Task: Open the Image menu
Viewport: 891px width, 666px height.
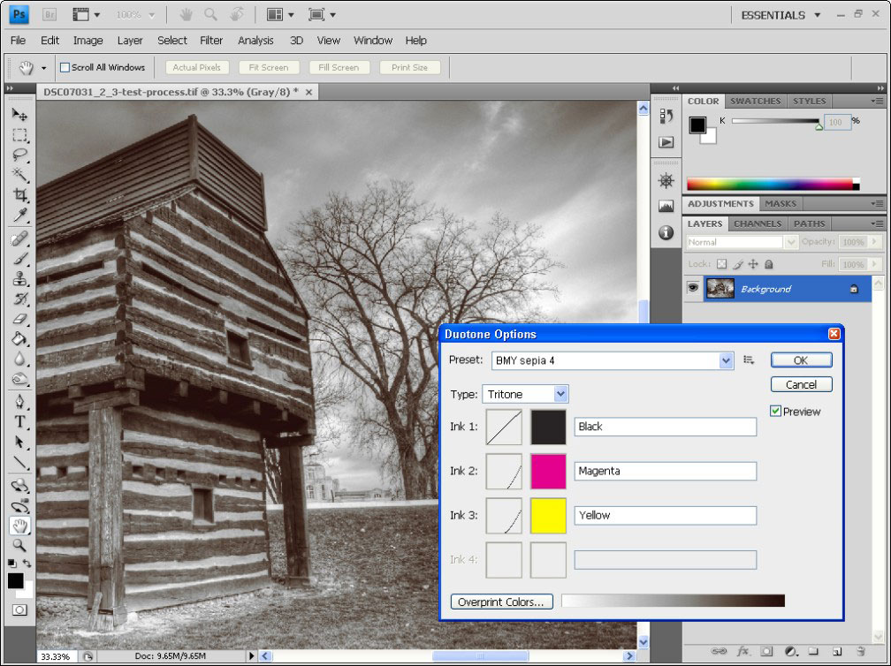Action: point(88,41)
